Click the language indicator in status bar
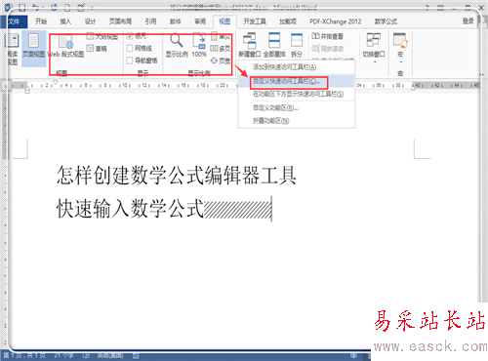The height and width of the screenshot is (361, 488). [x=110, y=356]
